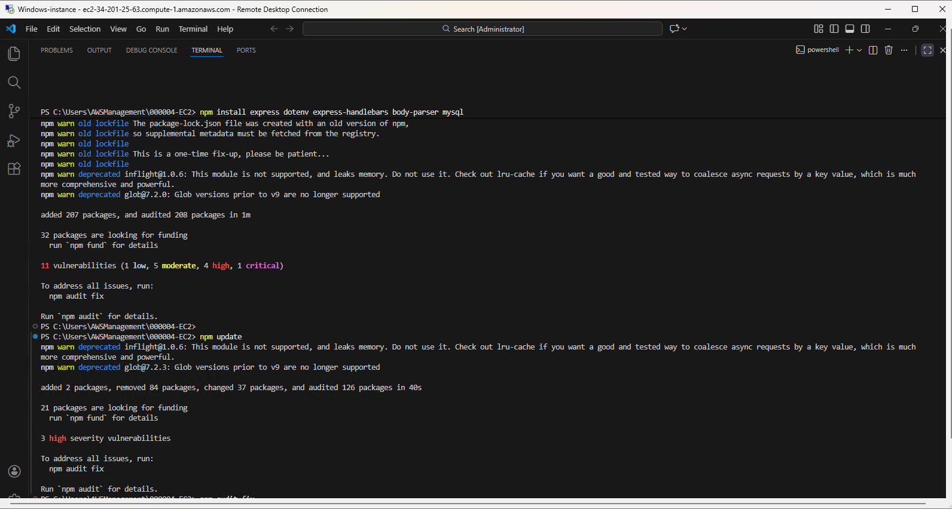Click the Remote Desktop horizontal scrollbar
Viewport: 952px width, 509px height.
466,504
